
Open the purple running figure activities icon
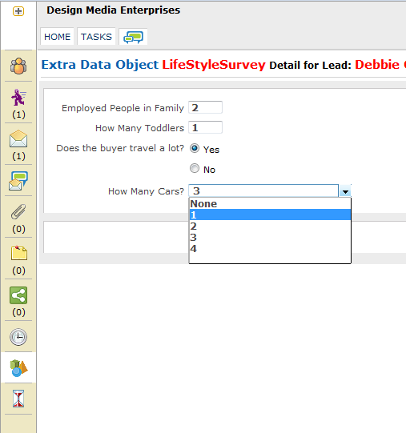pos(18,98)
